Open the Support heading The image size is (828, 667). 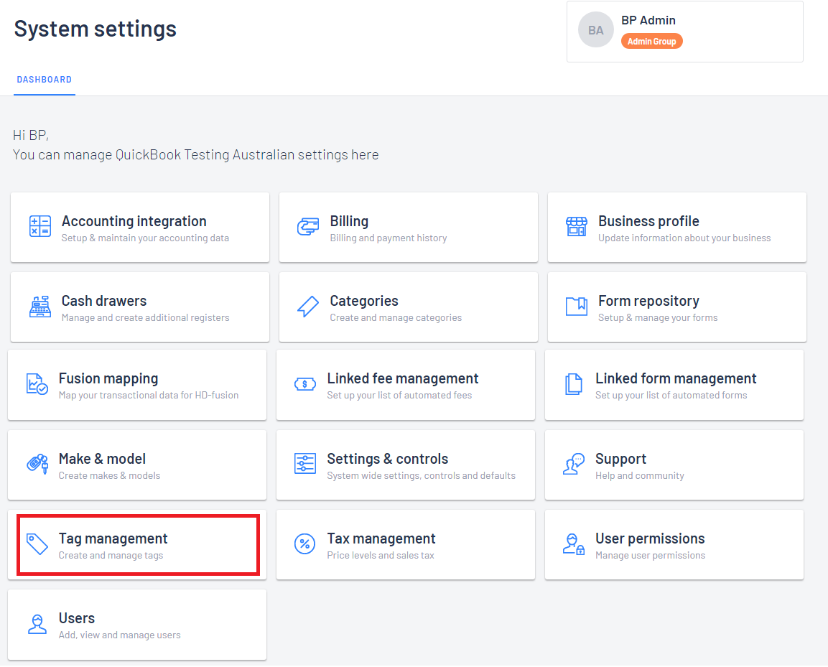pyautogui.click(x=620, y=459)
